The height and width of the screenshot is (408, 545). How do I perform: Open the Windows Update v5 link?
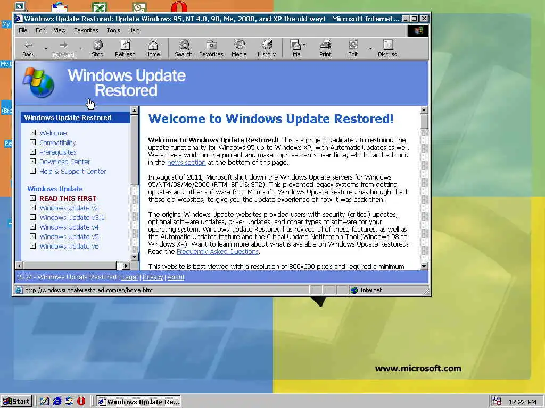coord(69,236)
